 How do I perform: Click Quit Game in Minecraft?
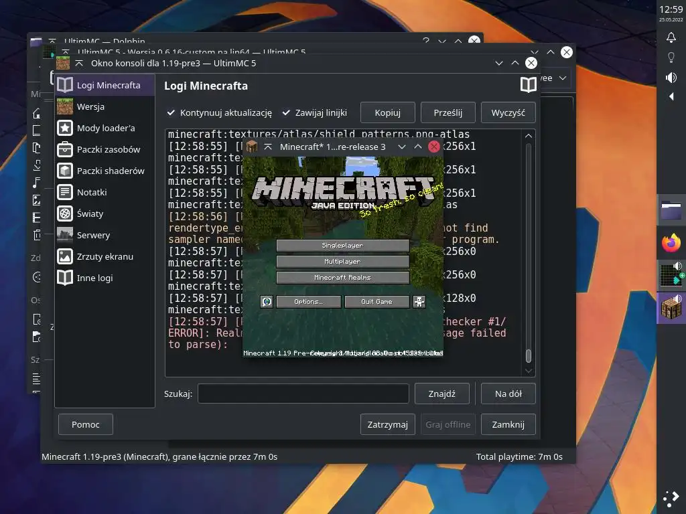pos(376,302)
